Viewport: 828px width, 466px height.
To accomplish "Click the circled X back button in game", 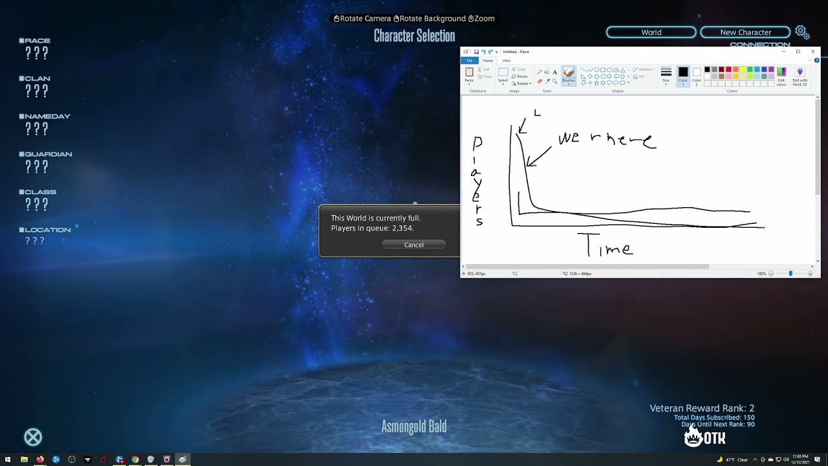I will 33,438.
